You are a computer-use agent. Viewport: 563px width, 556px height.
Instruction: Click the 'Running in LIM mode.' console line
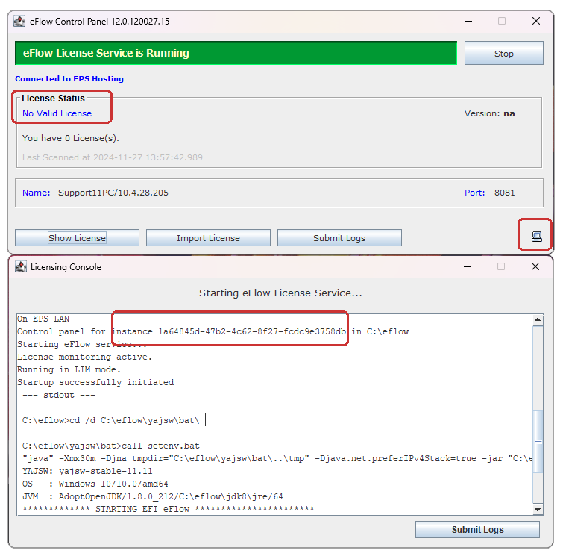(x=69, y=369)
